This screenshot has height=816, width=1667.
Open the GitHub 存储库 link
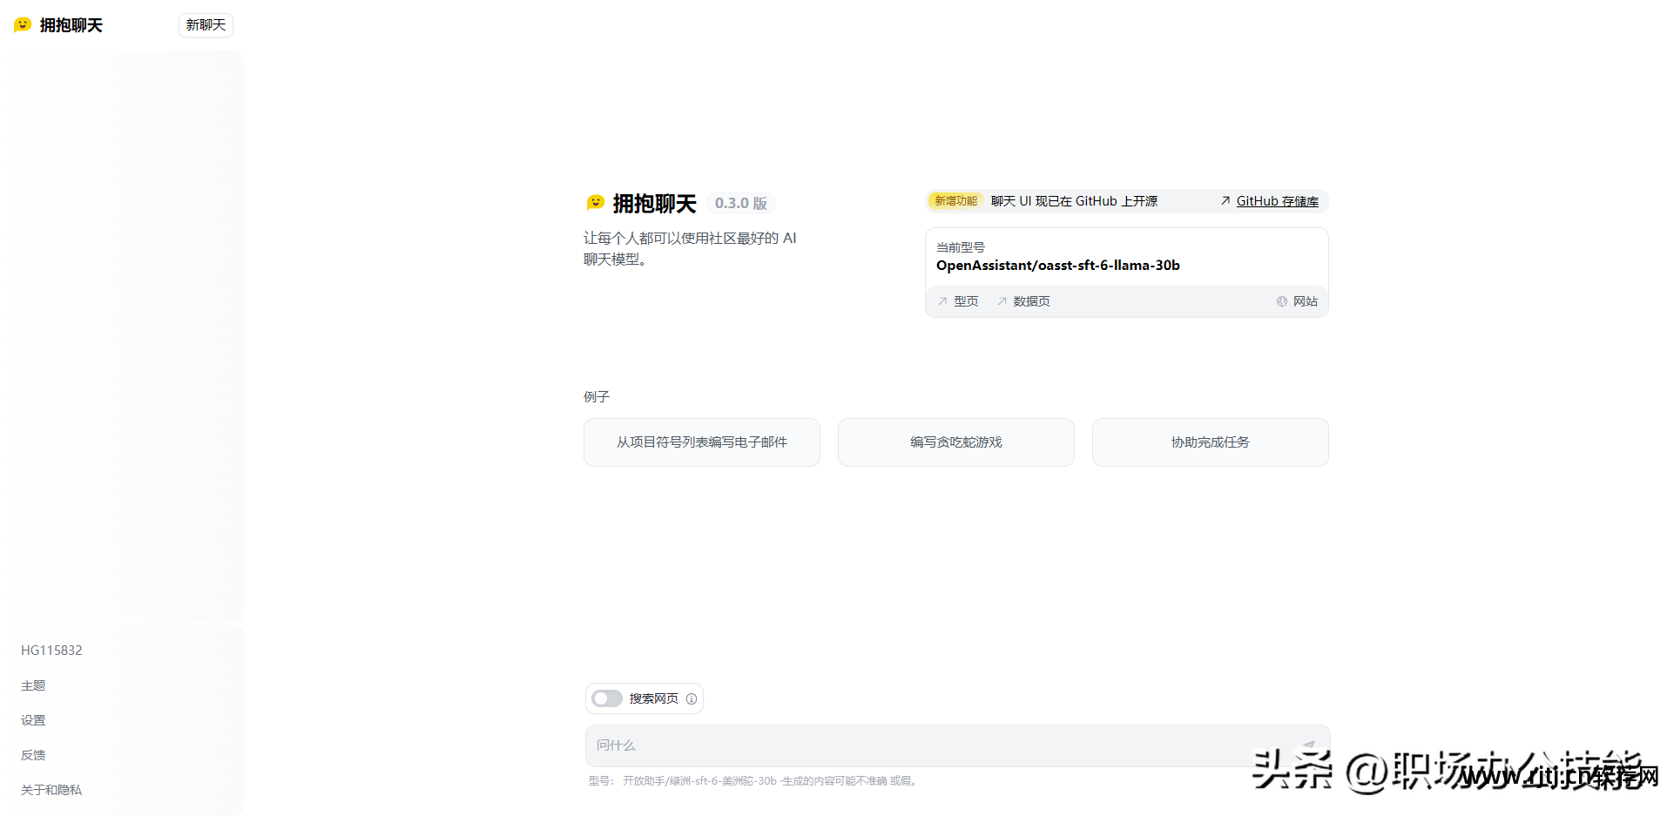click(x=1277, y=201)
